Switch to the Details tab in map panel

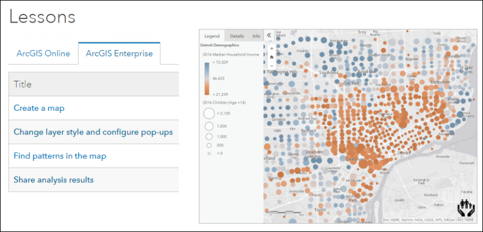(237, 36)
